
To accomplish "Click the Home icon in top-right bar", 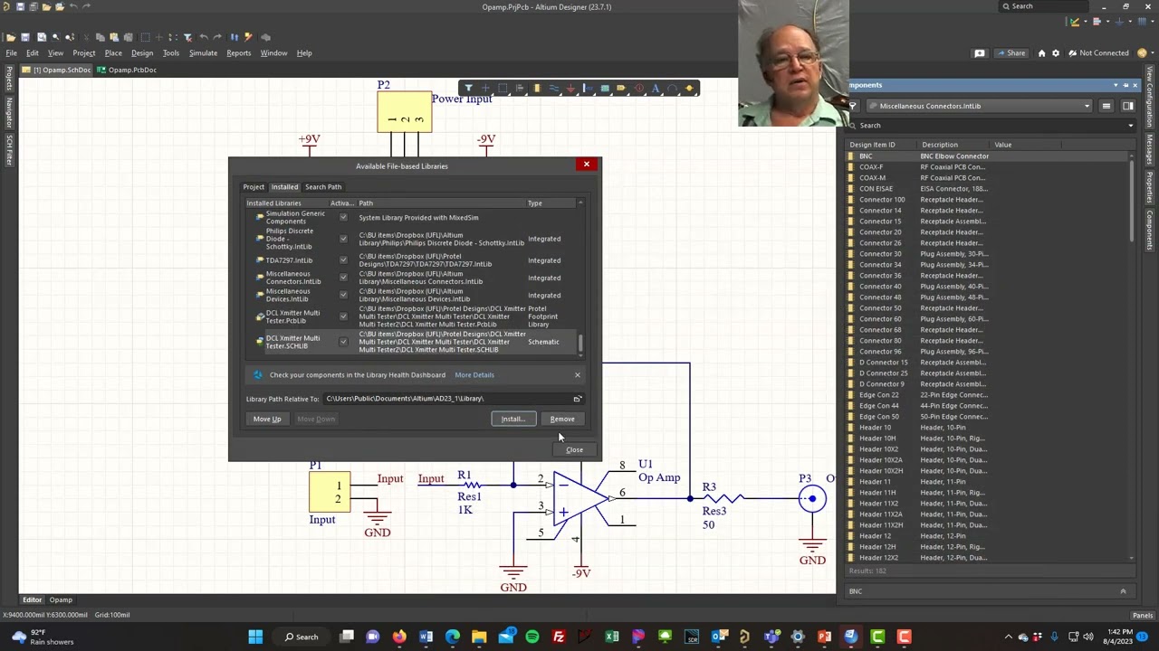I will pos(1041,53).
